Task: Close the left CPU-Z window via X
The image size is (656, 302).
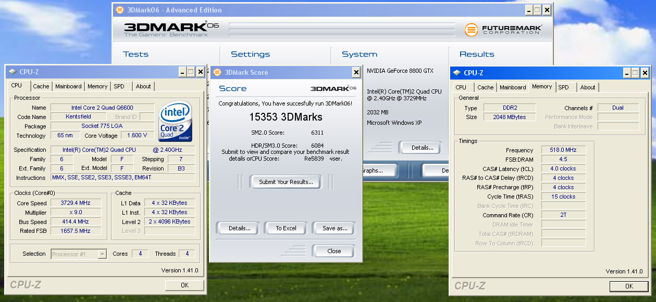Action: [x=200, y=72]
